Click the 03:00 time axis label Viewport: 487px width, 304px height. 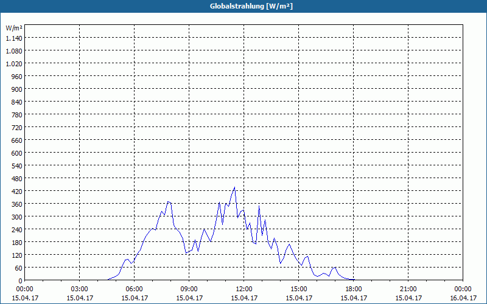80,289
